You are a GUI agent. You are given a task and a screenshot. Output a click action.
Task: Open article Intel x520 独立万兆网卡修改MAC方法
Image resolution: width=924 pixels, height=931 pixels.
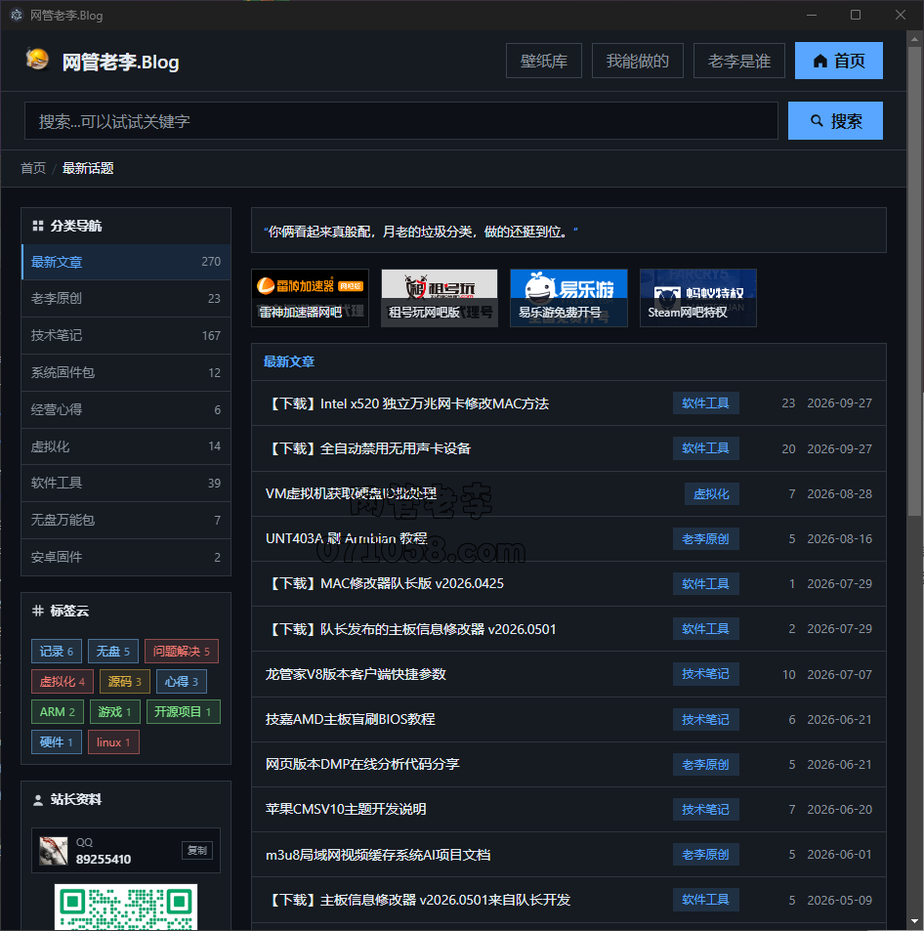[x=407, y=403]
